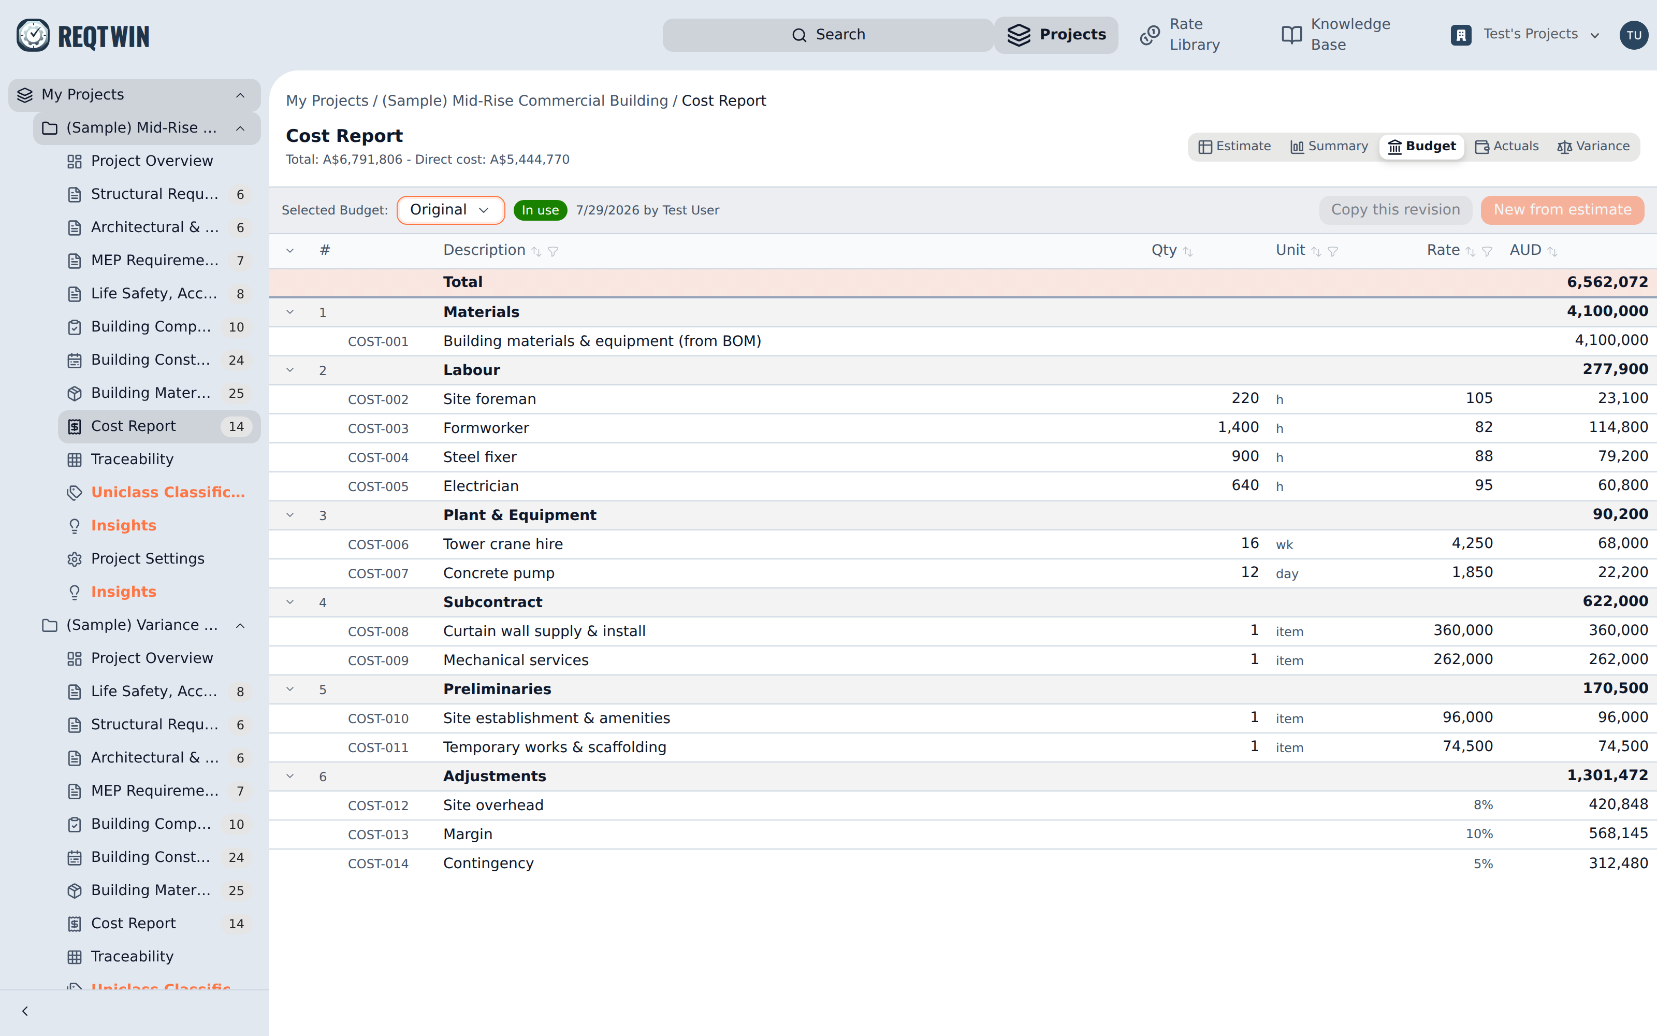This screenshot has height=1036, width=1657.
Task: Select the Budget tab
Action: pyautogui.click(x=1421, y=147)
